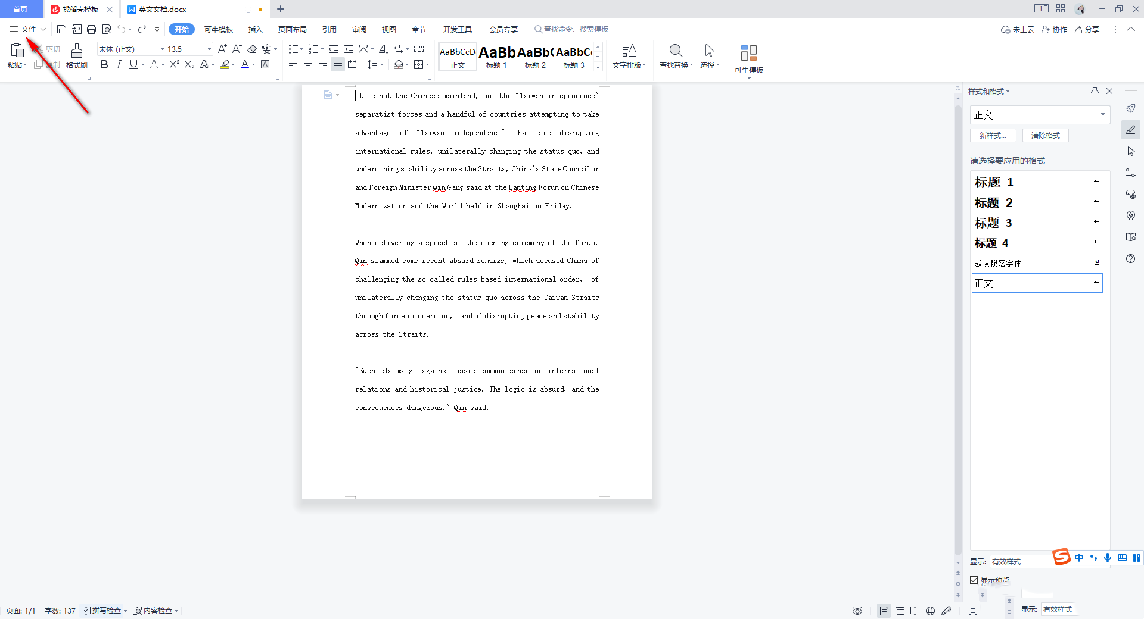This screenshot has height=619, width=1144.
Task: Apply italic with the Italic icon
Action: click(119, 65)
